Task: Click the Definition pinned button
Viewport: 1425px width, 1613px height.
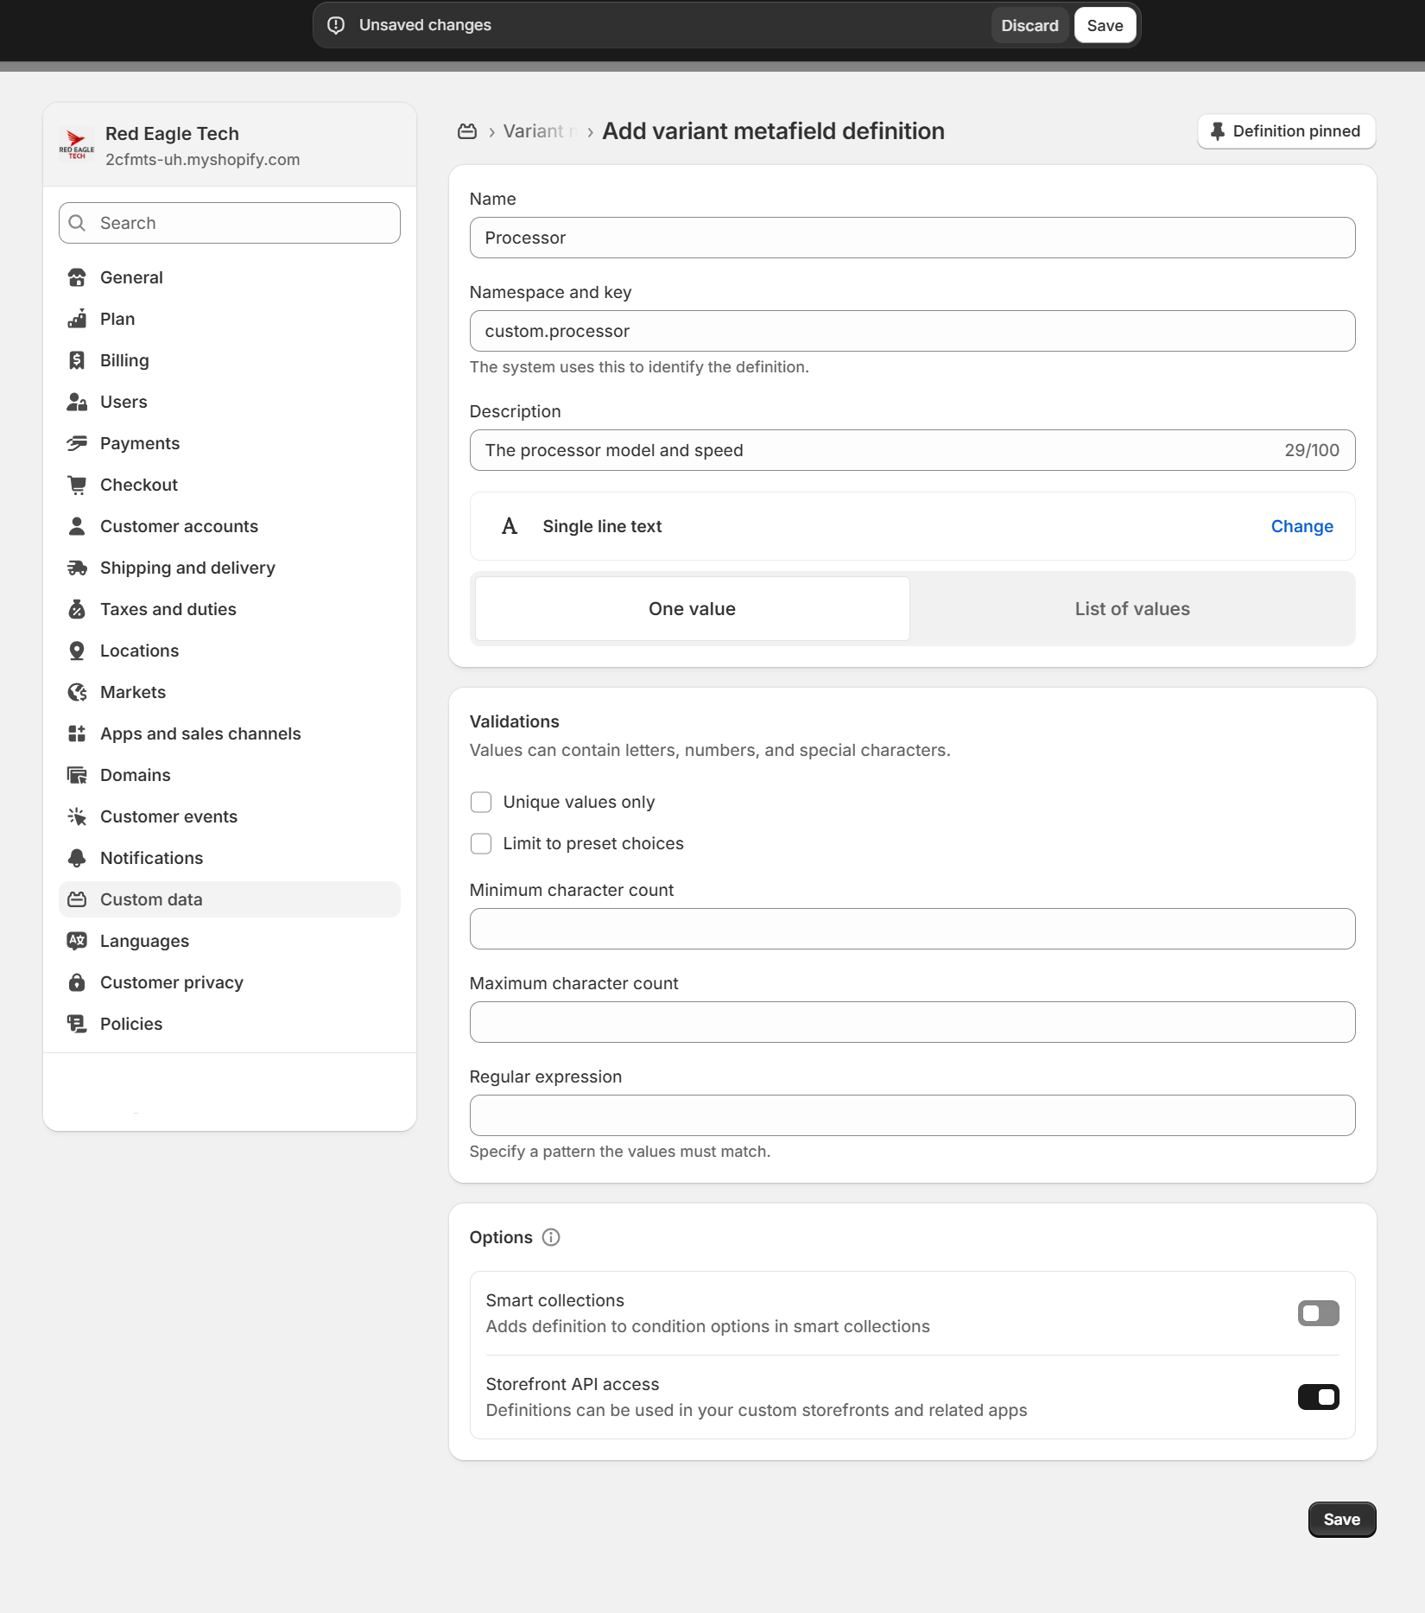Action: click(x=1286, y=131)
